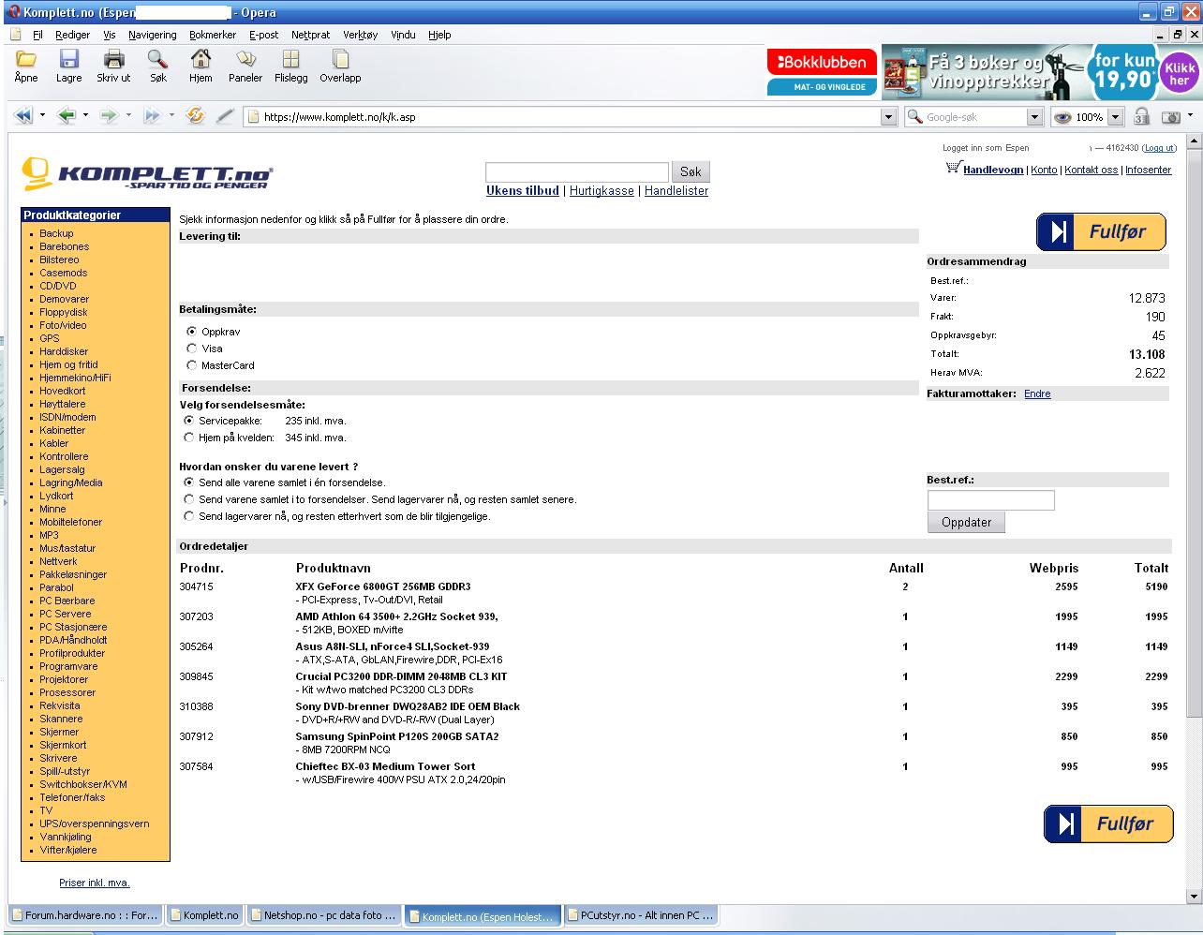1203x935 pixels.
Task: Click the Søk magnifier toolbar icon
Action: point(157,60)
